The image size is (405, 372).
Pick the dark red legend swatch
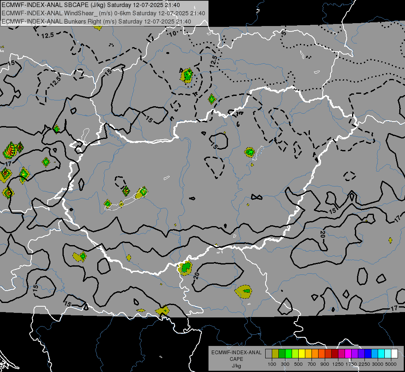click(335, 354)
